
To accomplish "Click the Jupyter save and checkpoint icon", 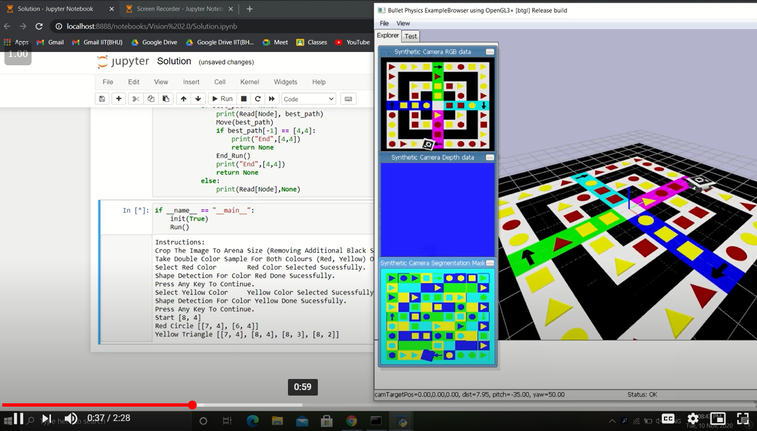I will pyautogui.click(x=102, y=99).
